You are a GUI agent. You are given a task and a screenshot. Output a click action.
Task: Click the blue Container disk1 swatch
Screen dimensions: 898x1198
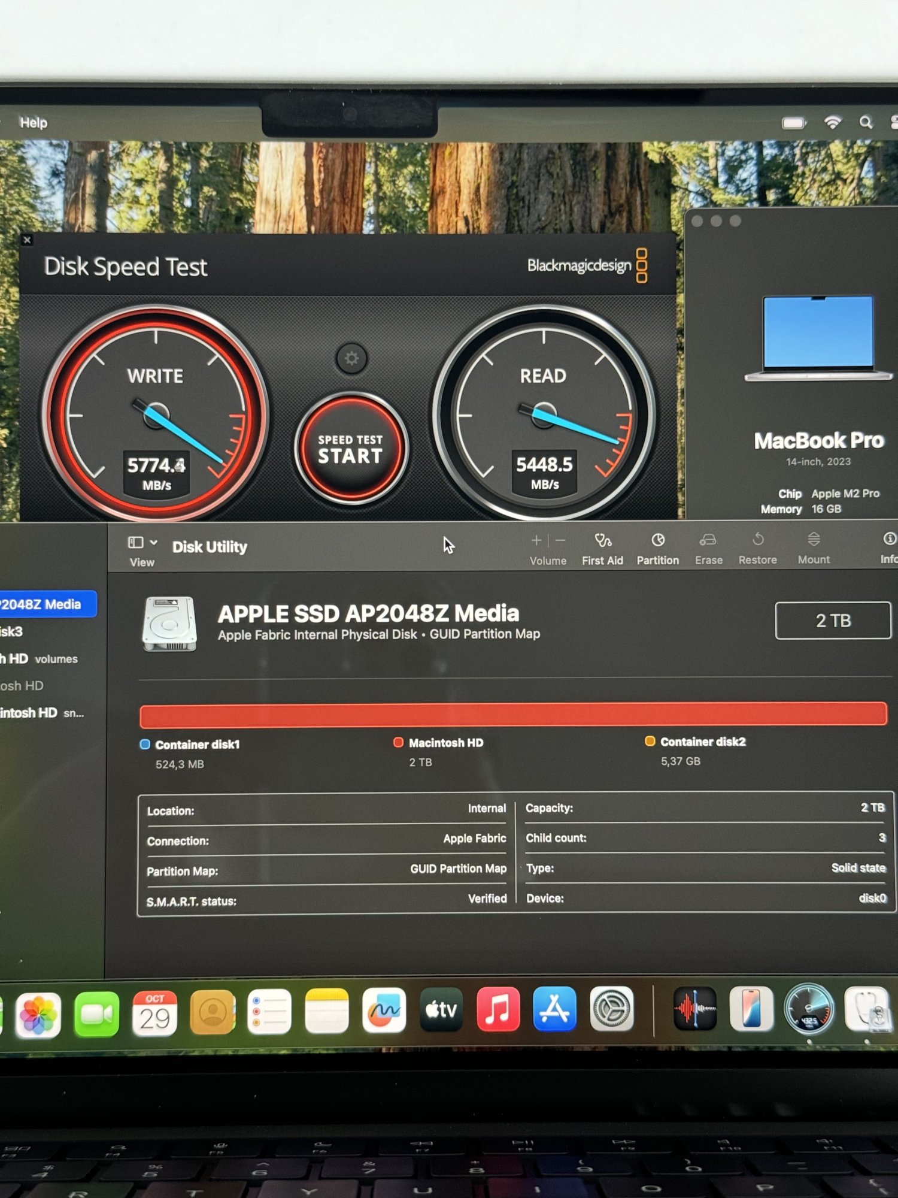(x=145, y=744)
